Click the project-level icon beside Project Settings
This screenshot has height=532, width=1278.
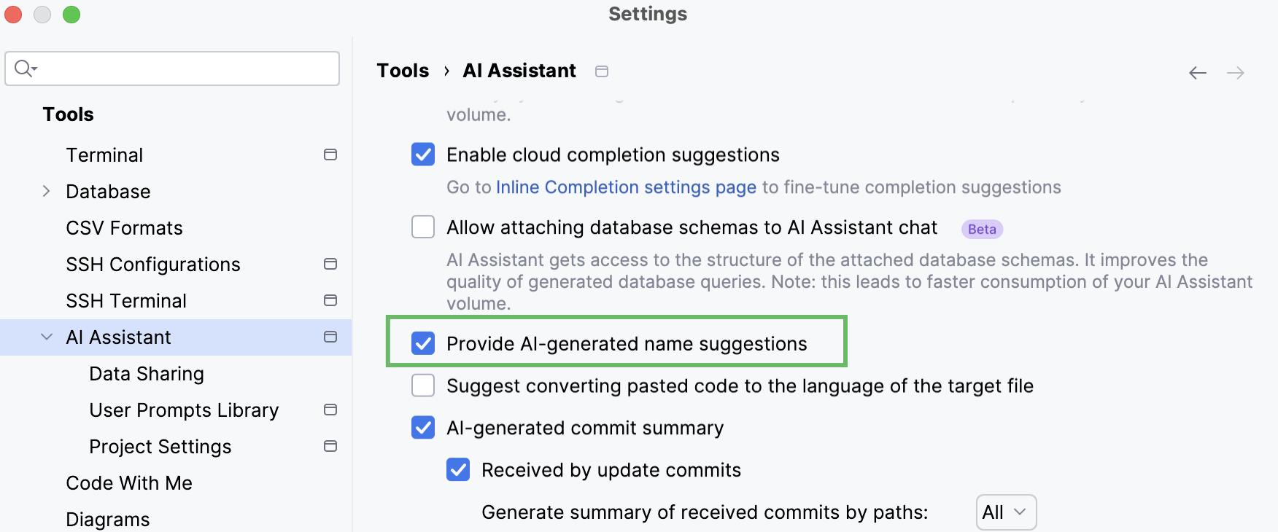tap(330, 446)
